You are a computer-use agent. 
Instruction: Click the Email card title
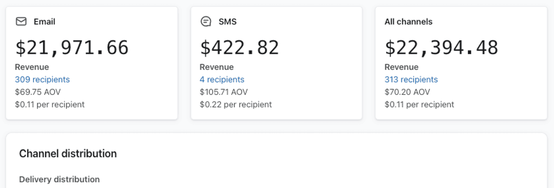click(44, 22)
